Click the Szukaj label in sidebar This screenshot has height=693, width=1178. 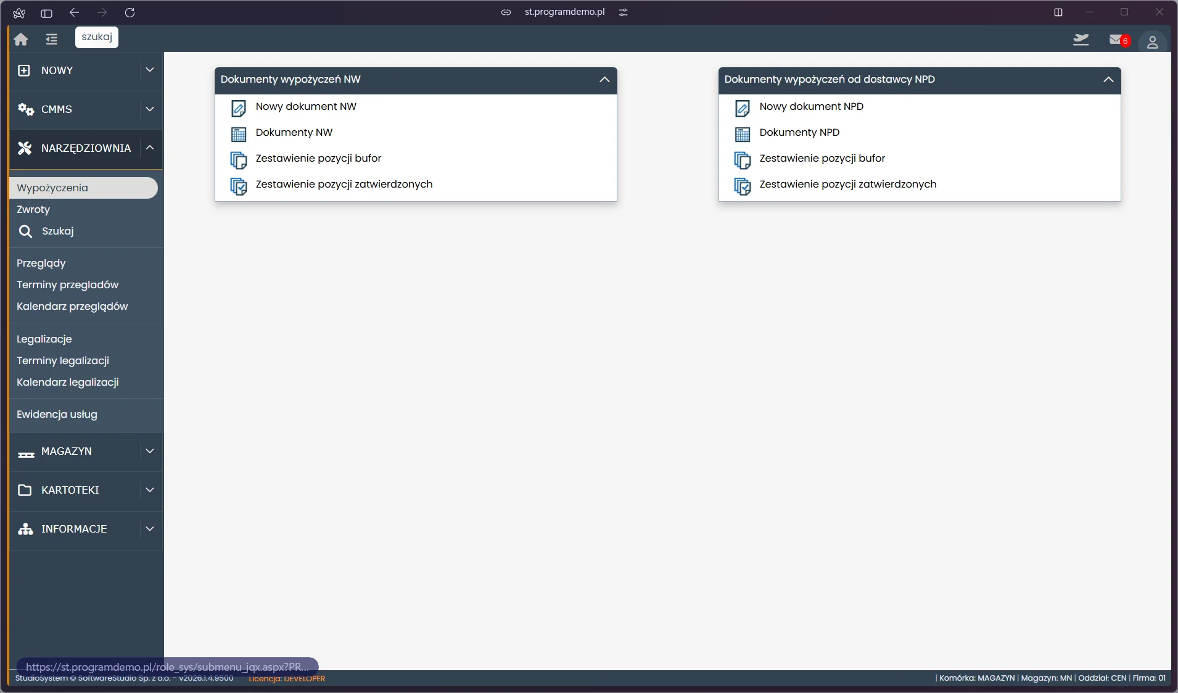[58, 231]
